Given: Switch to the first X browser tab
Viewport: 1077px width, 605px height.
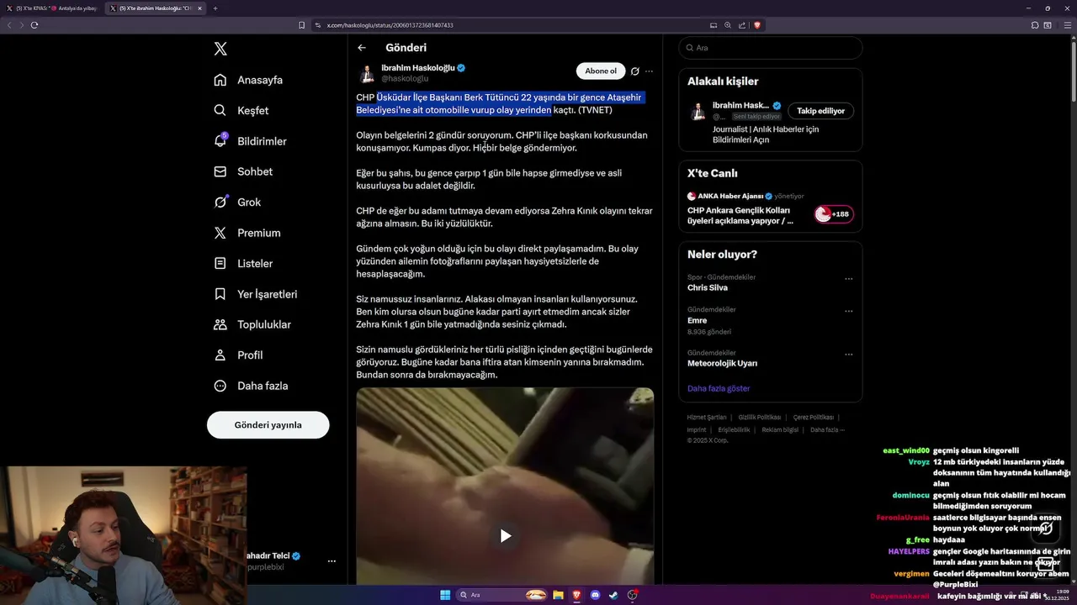Looking at the screenshot, I should tap(50, 8).
